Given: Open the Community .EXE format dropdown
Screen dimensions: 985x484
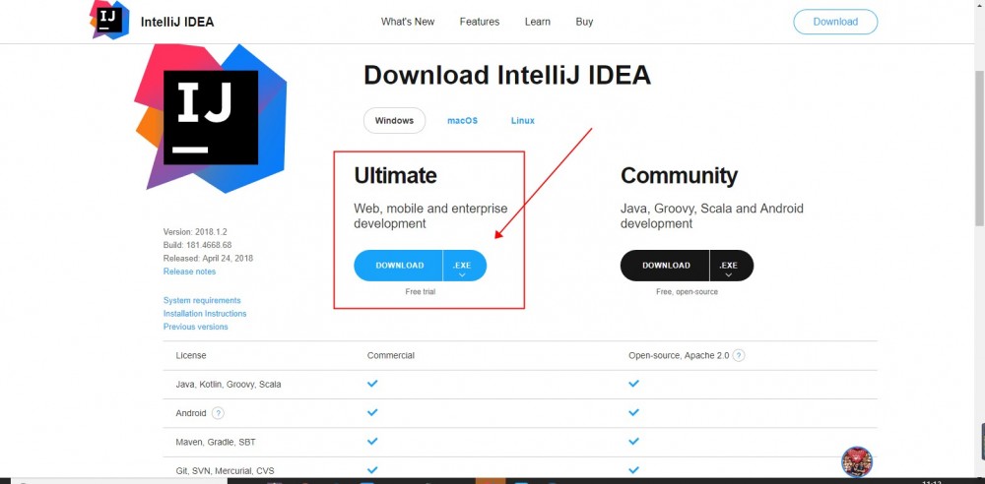Looking at the screenshot, I should [x=731, y=266].
